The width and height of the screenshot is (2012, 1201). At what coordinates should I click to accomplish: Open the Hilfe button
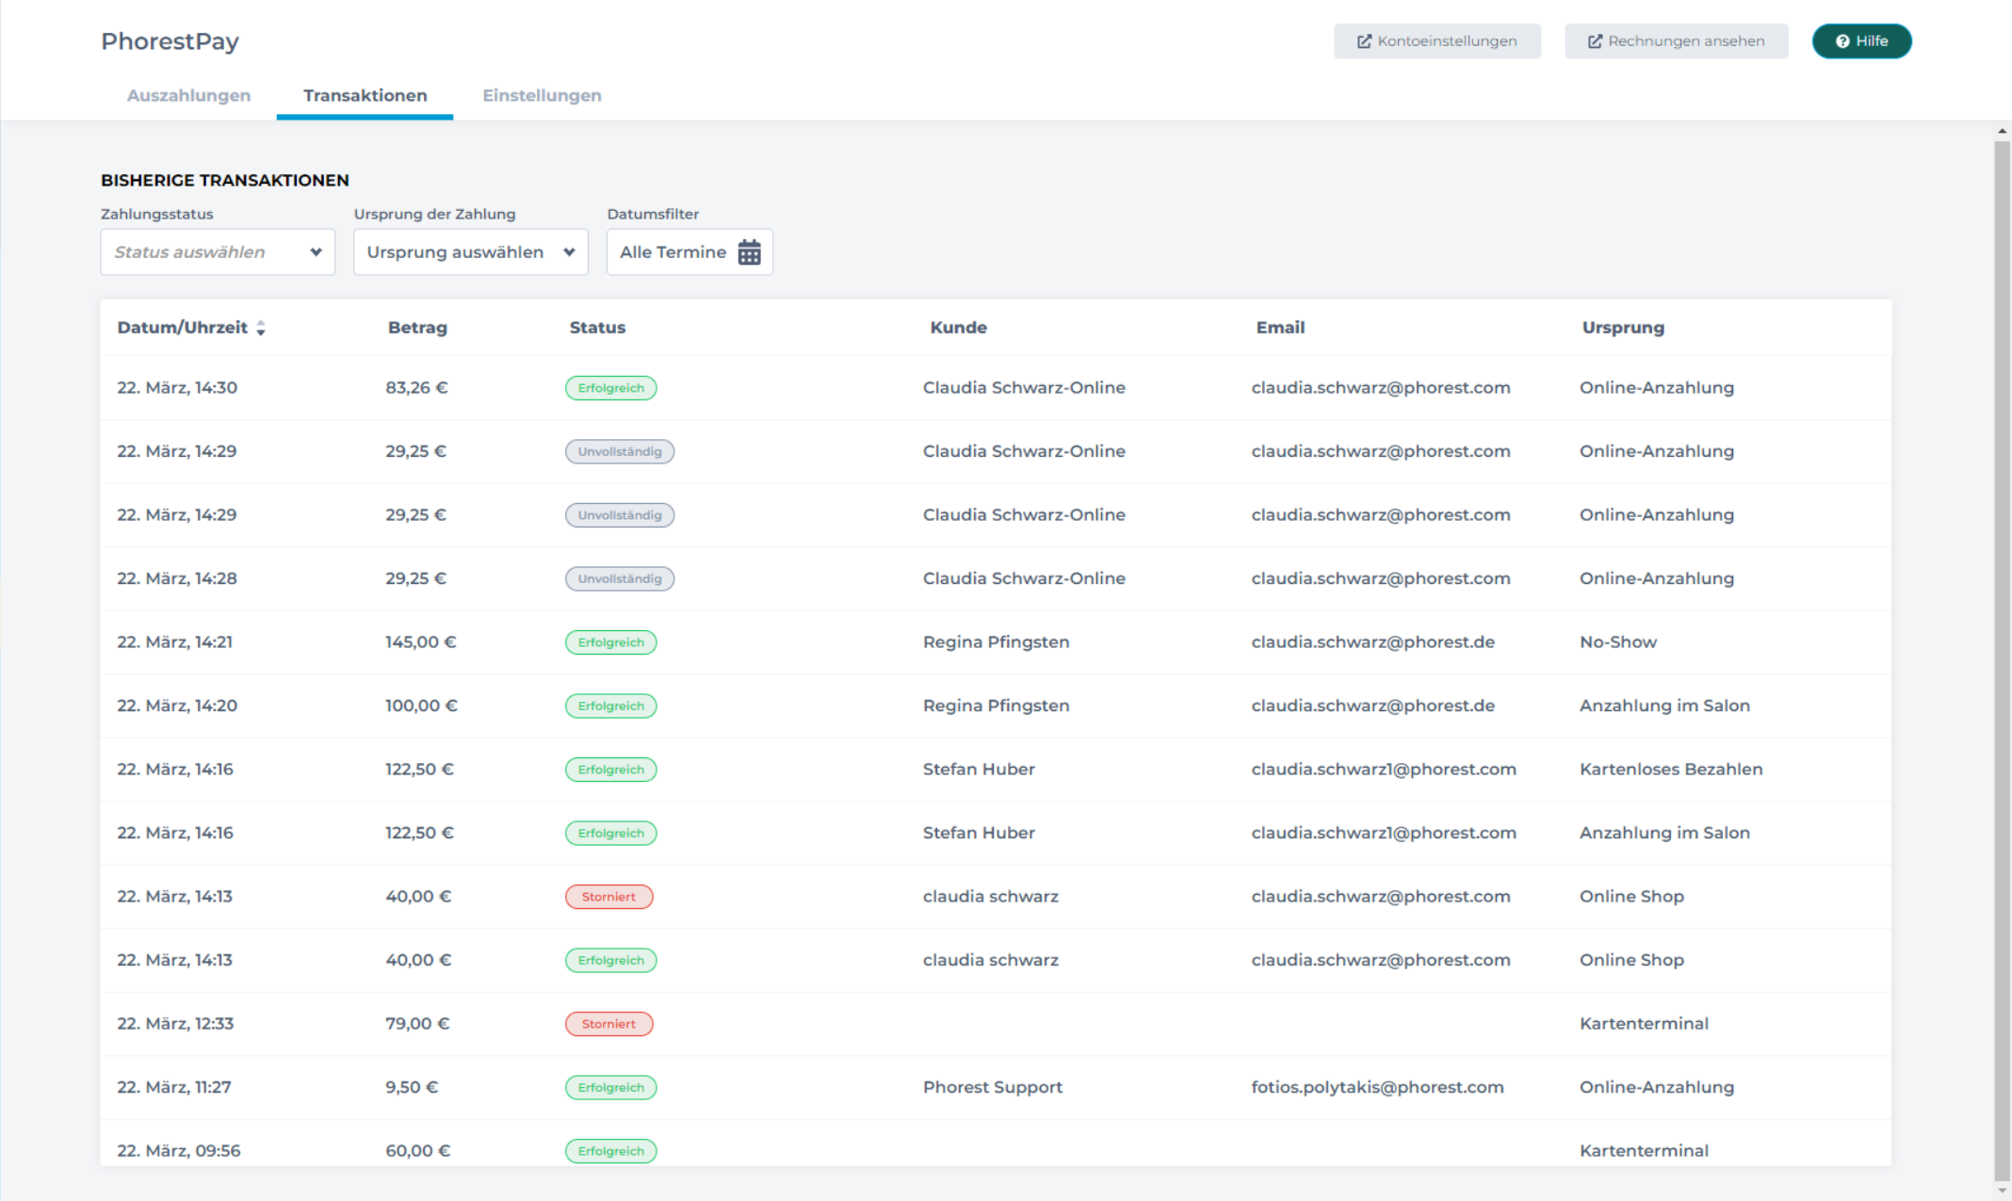click(1861, 41)
